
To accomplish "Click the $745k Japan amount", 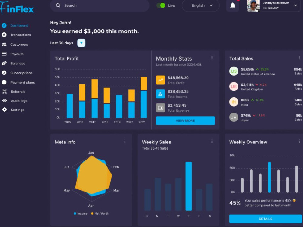I will click(246, 115).
